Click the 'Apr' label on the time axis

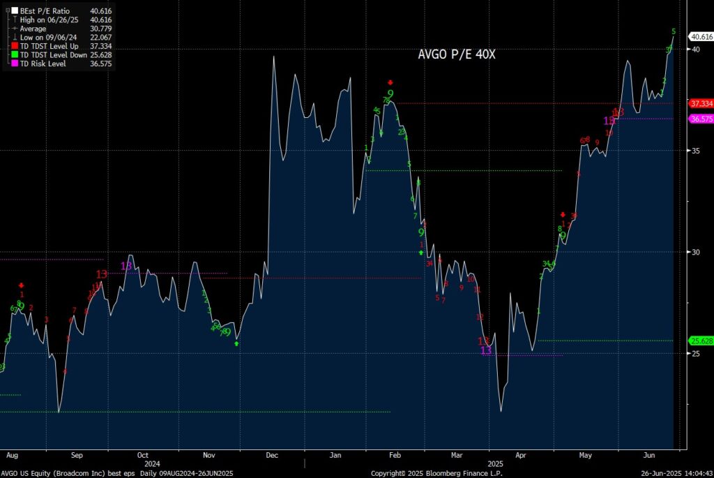[x=520, y=455]
